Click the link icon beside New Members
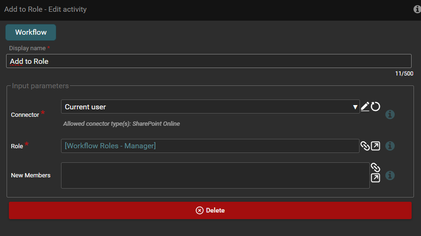Viewport: 421px width, 236px height. click(375, 167)
